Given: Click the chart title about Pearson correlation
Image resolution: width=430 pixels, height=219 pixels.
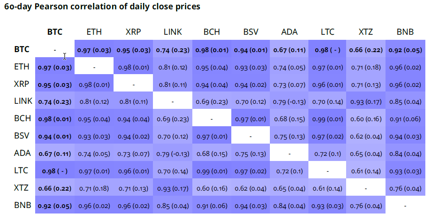Looking at the screenshot, I should [x=102, y=7].
